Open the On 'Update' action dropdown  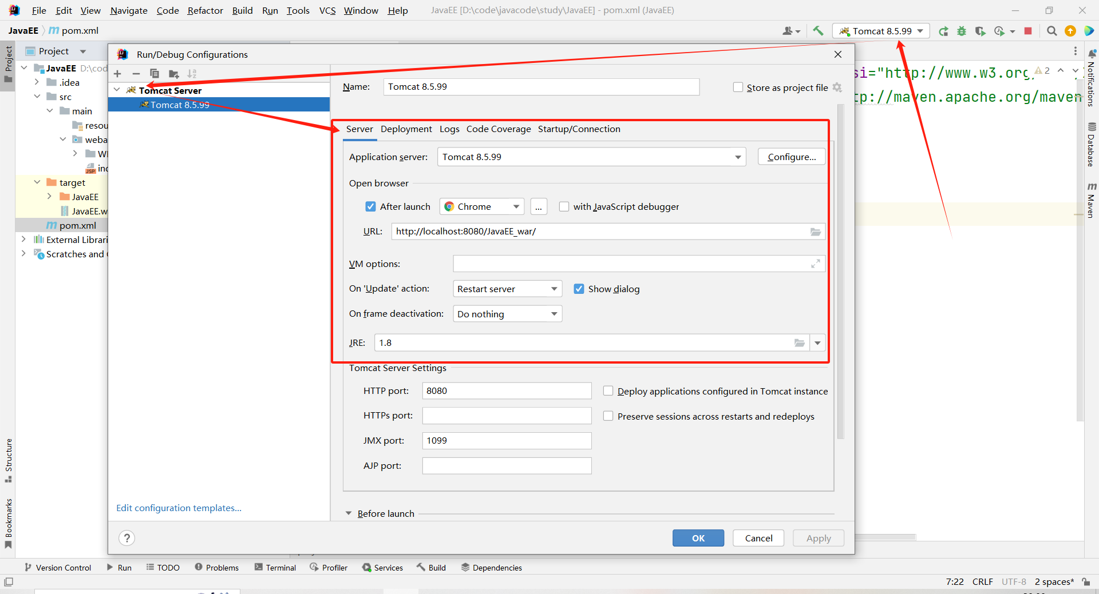(507, 289)
